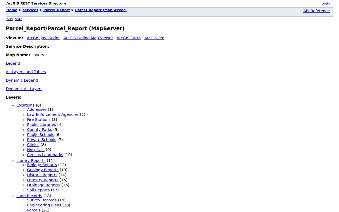Open Dynamic All Layers
339x212 pixels.
[24, 89]
